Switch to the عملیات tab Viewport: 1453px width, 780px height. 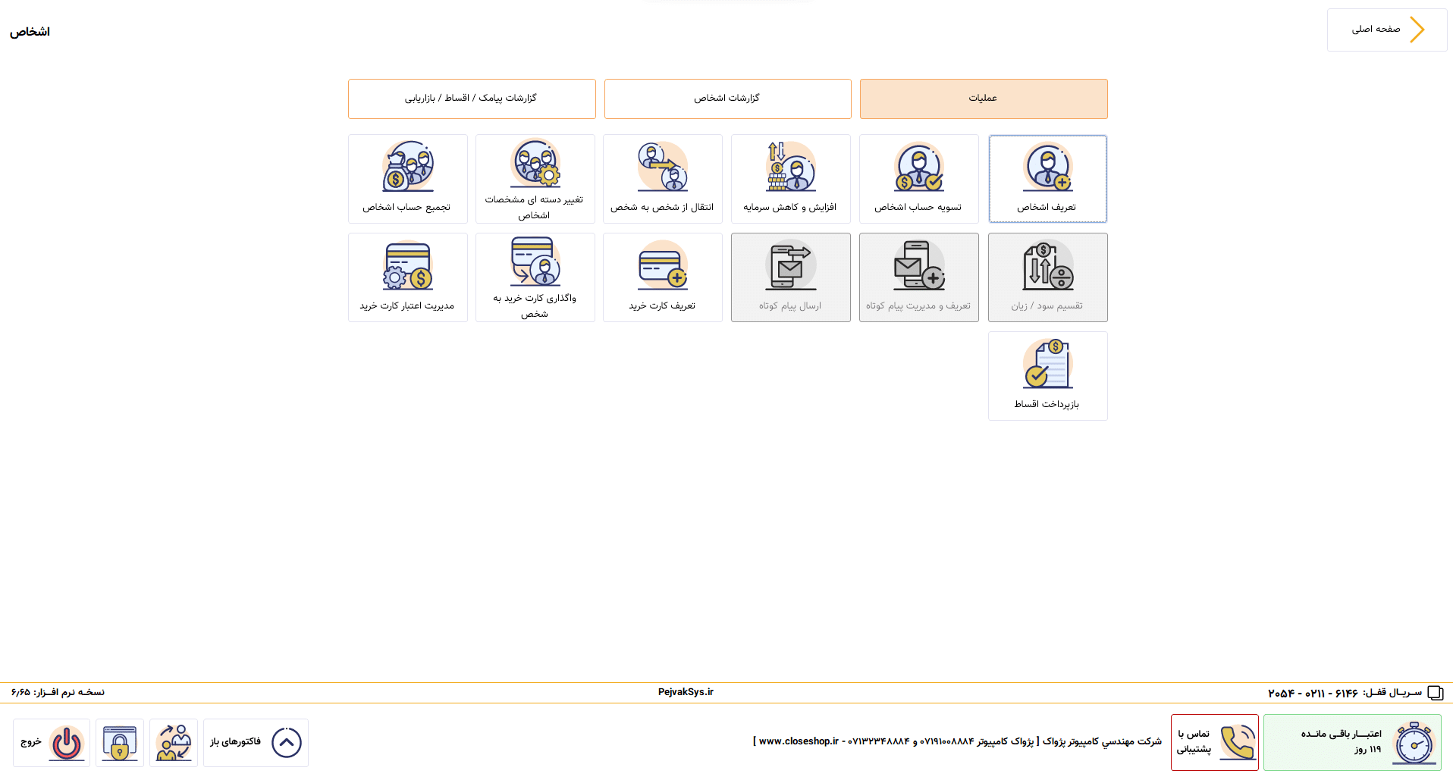(x=984, y=99)
